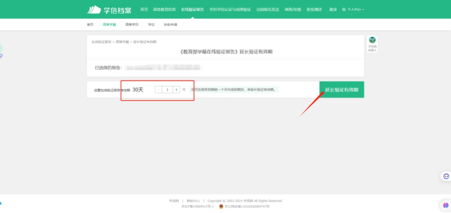Viewport: 451px width, 213px height.
Task: Click the 京ICP备19004913号-1 link
Action: tap(198, 206)
